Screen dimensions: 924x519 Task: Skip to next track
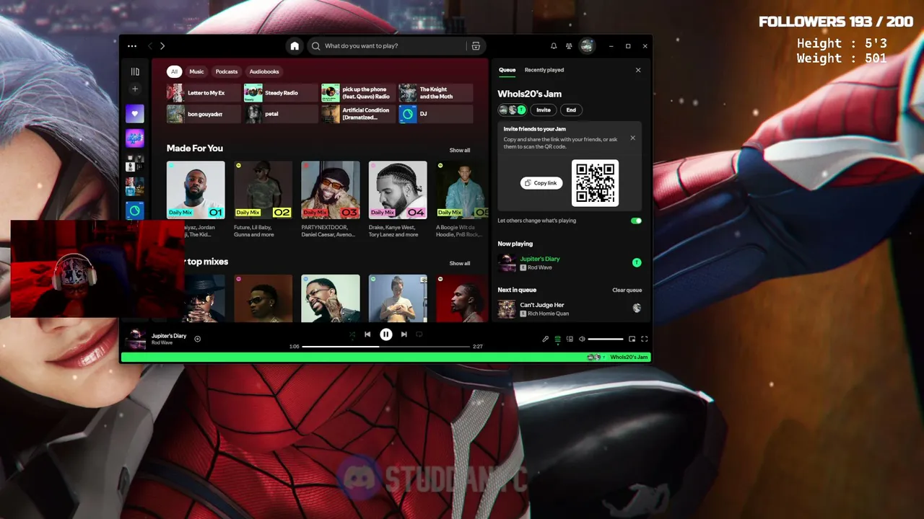[x=404, y=334]
